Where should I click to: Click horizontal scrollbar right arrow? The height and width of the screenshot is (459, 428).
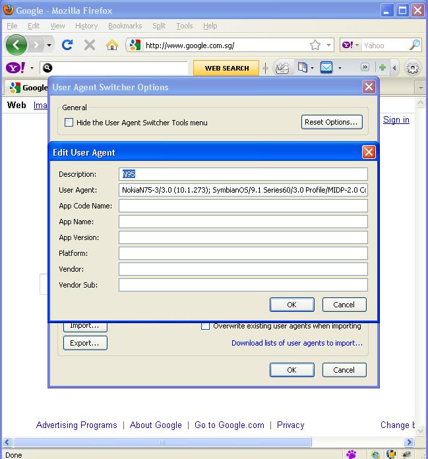tap(410, 442)
